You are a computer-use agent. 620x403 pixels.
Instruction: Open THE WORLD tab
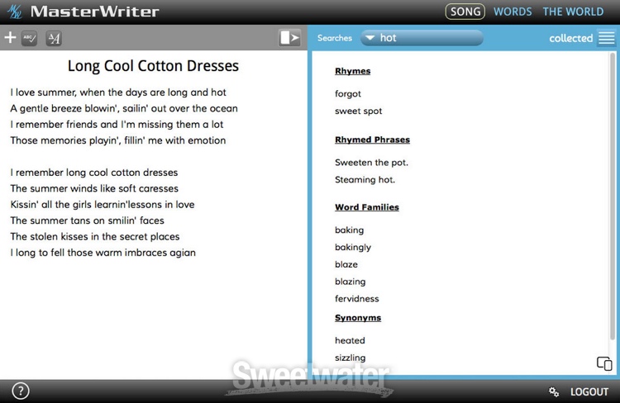click(x=573, y=12)
